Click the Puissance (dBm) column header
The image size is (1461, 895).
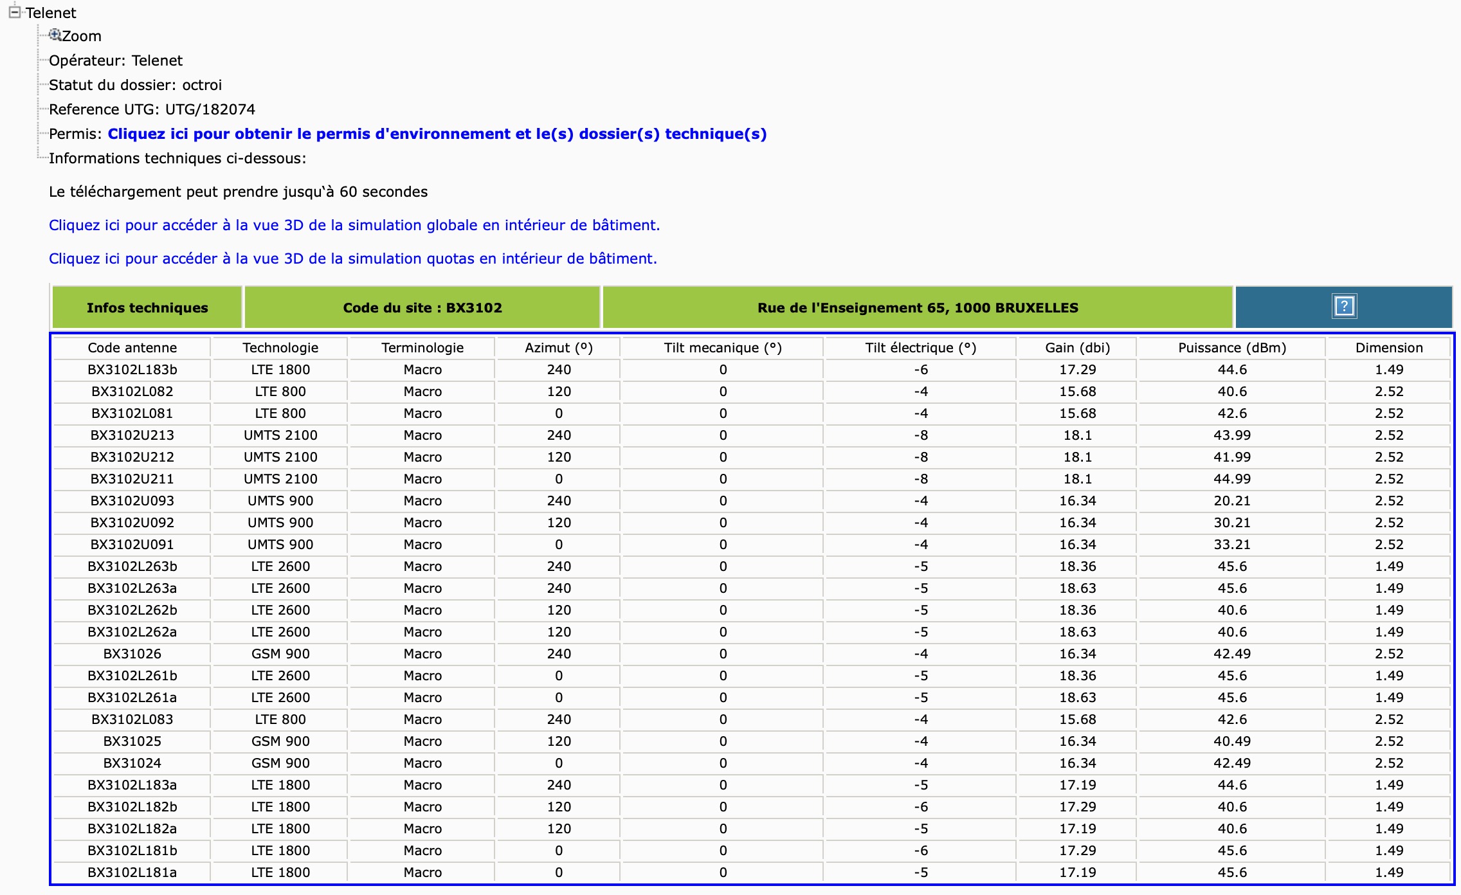pyautogui.click(x=1232, y=348)
